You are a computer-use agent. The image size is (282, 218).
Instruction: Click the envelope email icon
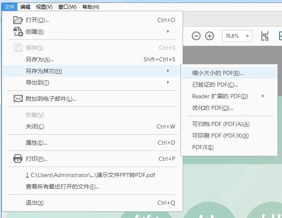tap(18, 99)
